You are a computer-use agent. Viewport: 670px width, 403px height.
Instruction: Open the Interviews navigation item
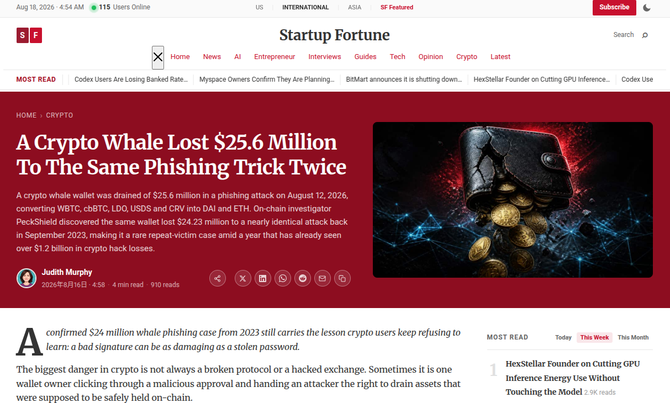pos(325,57)
